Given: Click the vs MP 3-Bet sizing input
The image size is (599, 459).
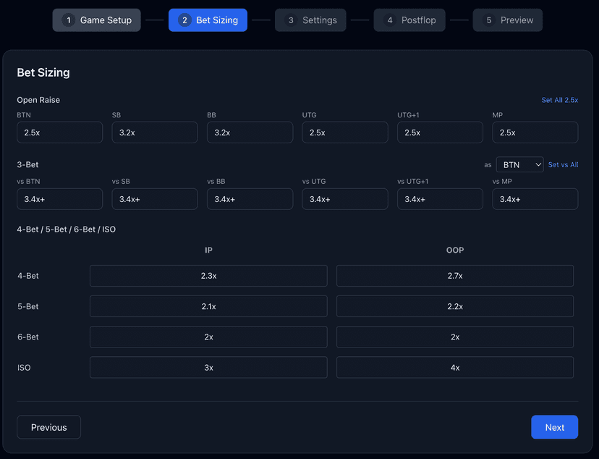Looking at the screenshot, I should tap(535, 198).
